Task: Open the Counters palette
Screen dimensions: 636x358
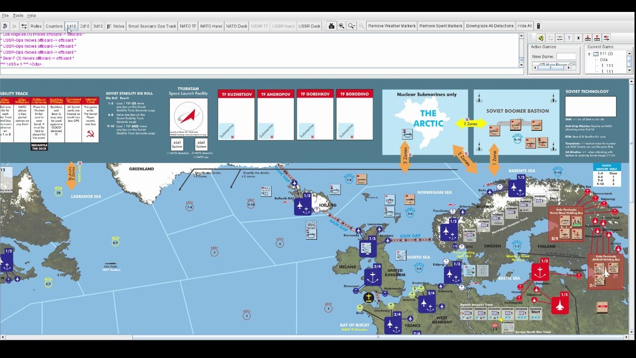Action: [54, 26]
